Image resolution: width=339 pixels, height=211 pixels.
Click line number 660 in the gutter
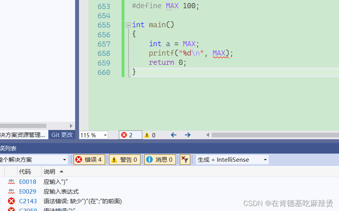pos(104,73)
